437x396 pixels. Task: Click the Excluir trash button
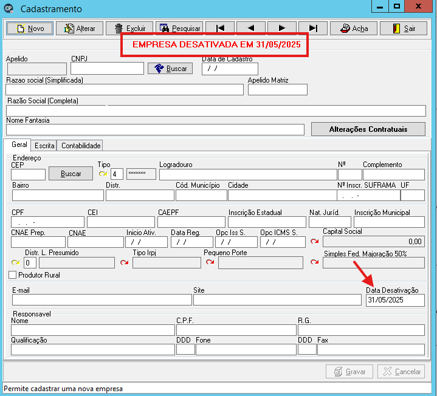[x=129, y=28]
